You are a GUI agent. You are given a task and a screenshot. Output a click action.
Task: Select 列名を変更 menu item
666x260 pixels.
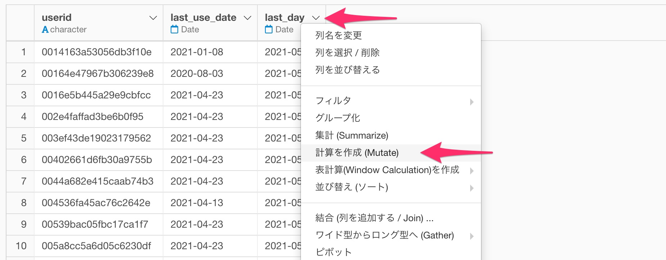coord(391,35)
